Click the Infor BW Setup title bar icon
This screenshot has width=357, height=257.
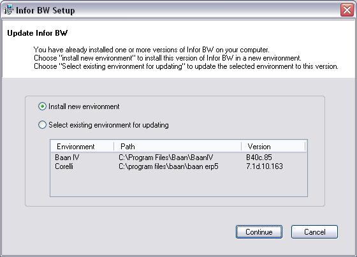coord(8,10)
